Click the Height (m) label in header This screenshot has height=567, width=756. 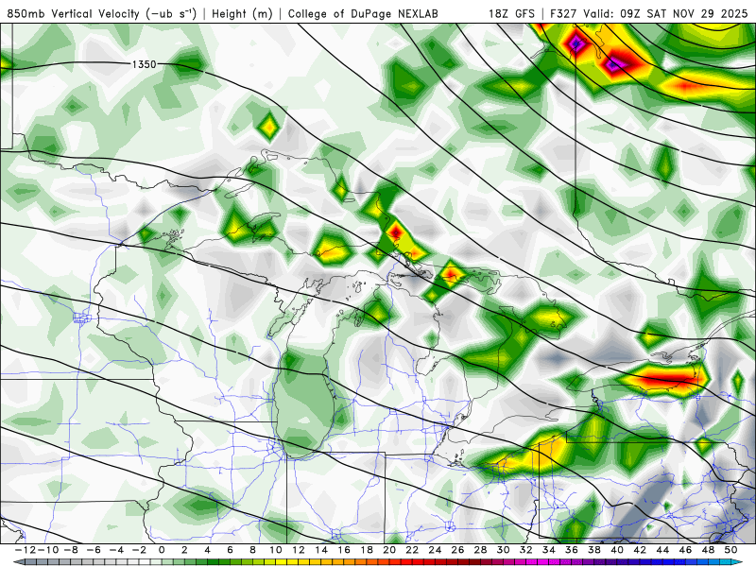pyautogui.click(x=242, y=13)
